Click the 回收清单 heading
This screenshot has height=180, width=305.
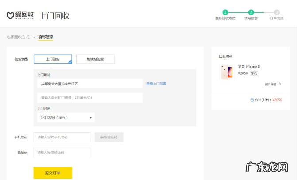pyautogui.click(x=226, y=57)
